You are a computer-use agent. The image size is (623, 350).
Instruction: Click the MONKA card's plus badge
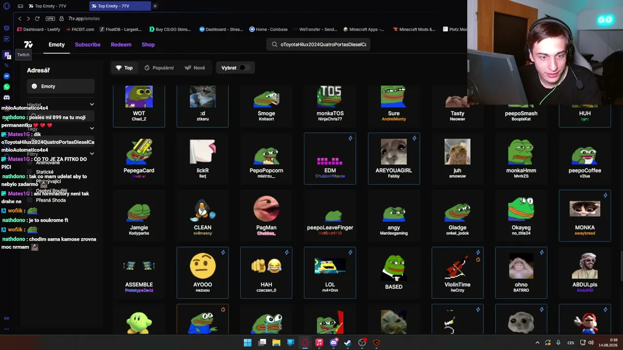pyautogui.click(x=605, y=195)
